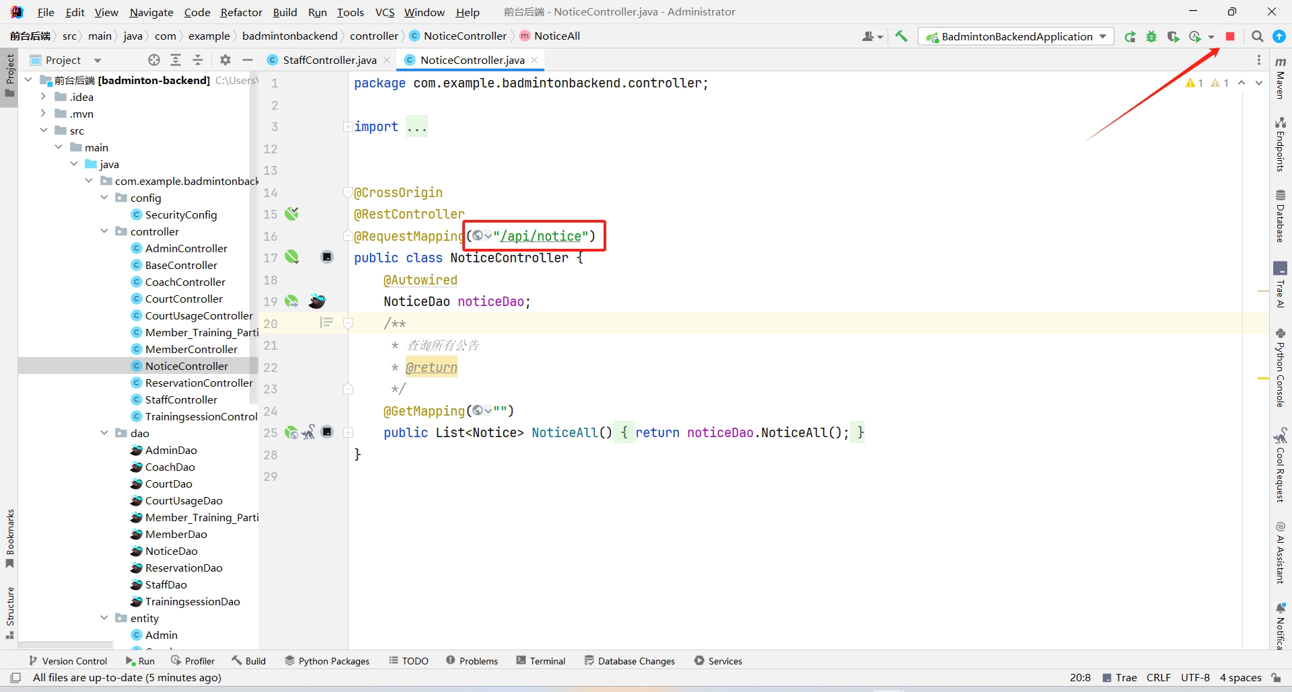Open the Version Control tool window
Image resolution: width=1292 pixels, height=692 pixels.
point(68,661)
